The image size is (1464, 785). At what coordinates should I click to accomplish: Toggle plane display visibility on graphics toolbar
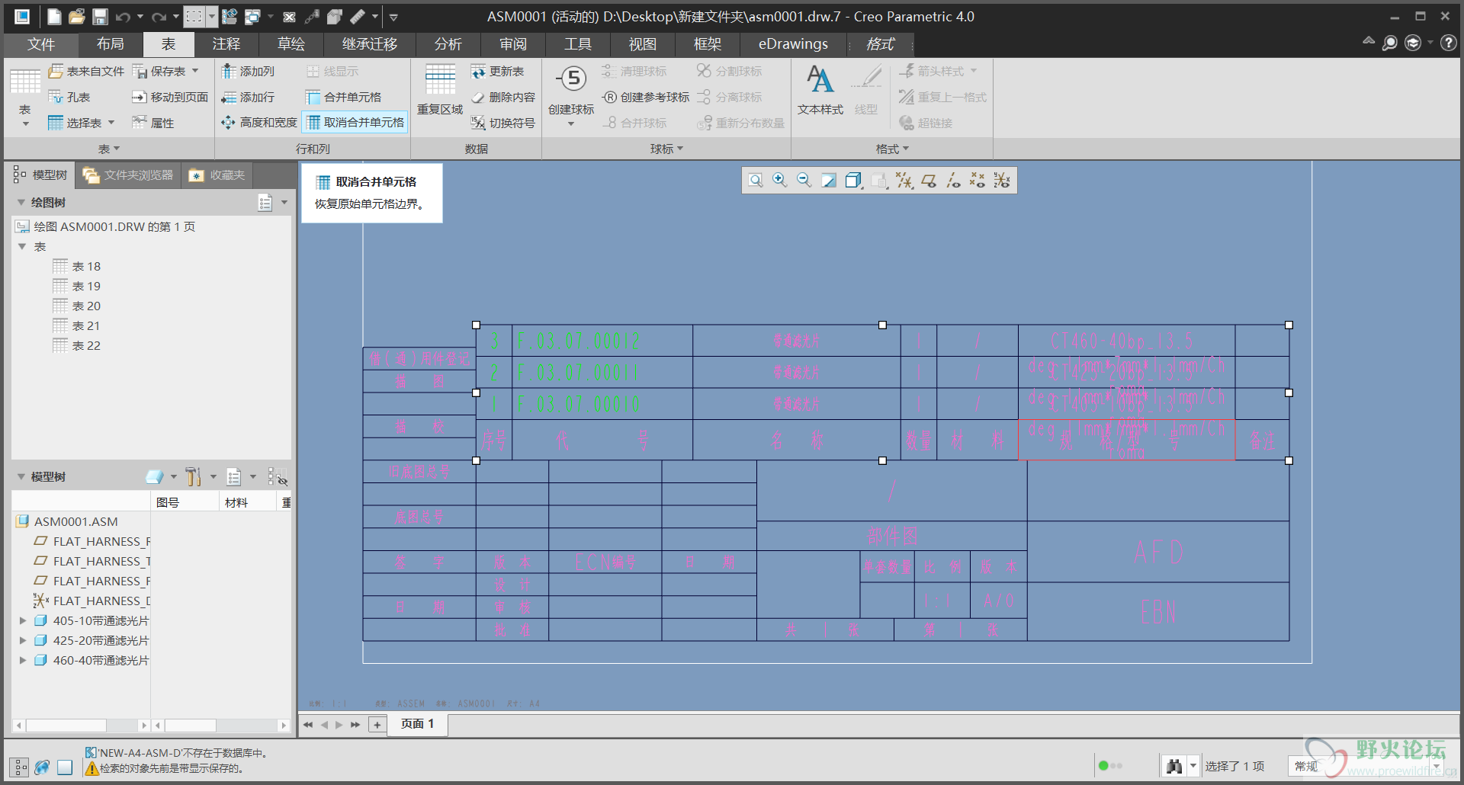[929, 180]
